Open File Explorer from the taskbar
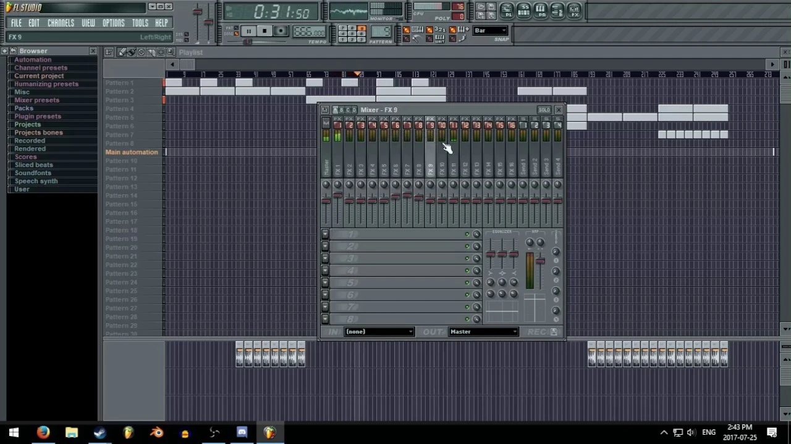Viewport: 791px width, 444px height. coord(72,432)
